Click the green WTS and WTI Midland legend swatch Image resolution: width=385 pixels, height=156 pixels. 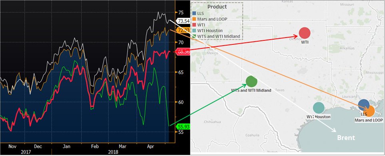tap(194, 36)
